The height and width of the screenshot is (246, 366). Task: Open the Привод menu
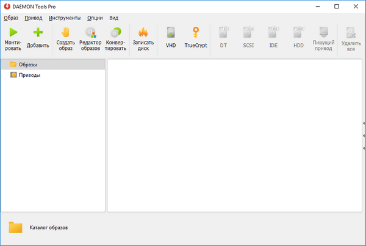34,18
